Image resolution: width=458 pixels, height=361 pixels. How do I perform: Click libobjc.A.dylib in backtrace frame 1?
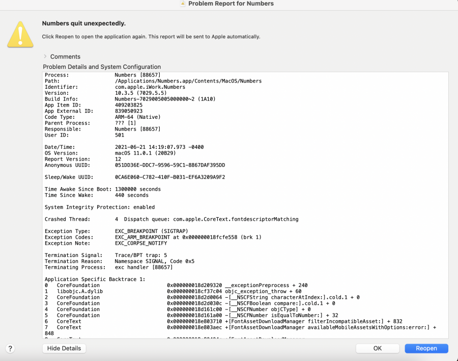click(x=80, y=291)
